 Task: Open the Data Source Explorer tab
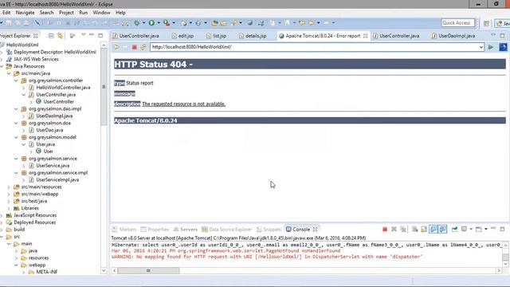pos(226,230)
